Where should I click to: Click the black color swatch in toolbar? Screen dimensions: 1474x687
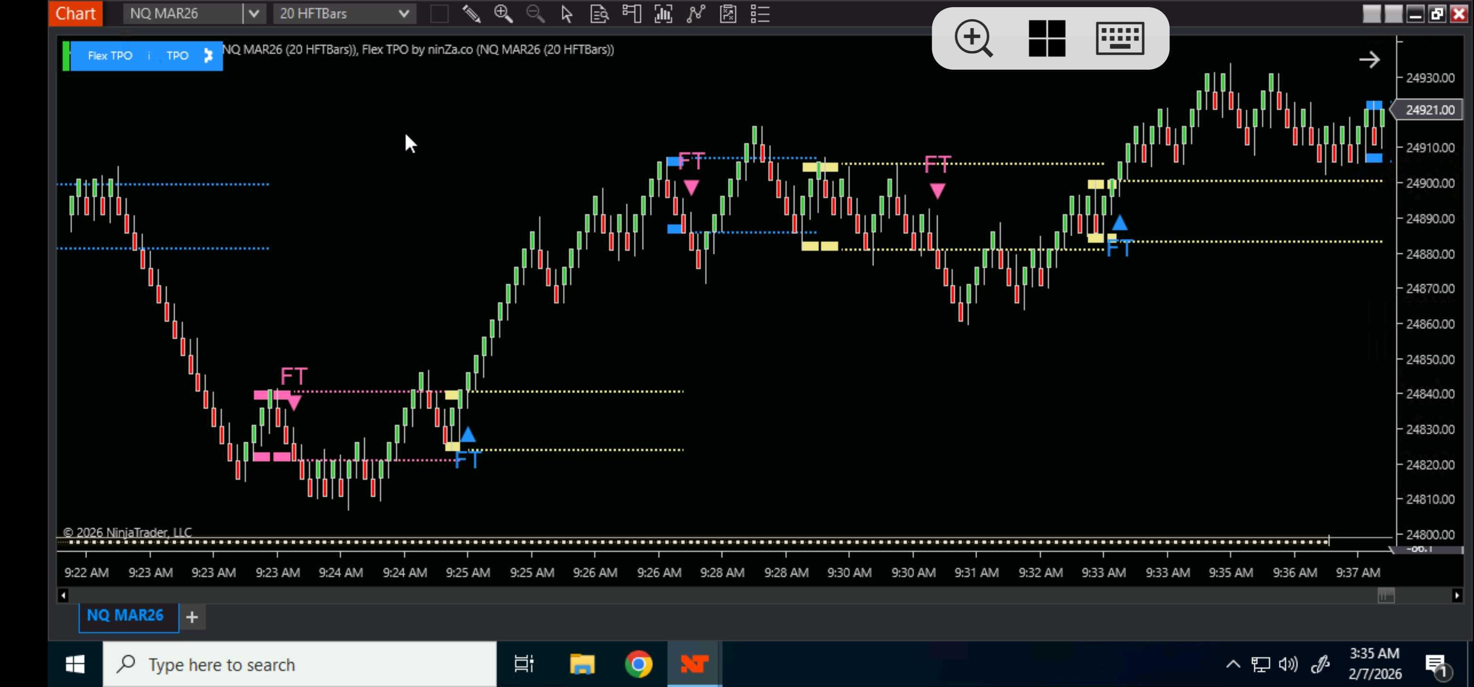click(x=439, y=14)
